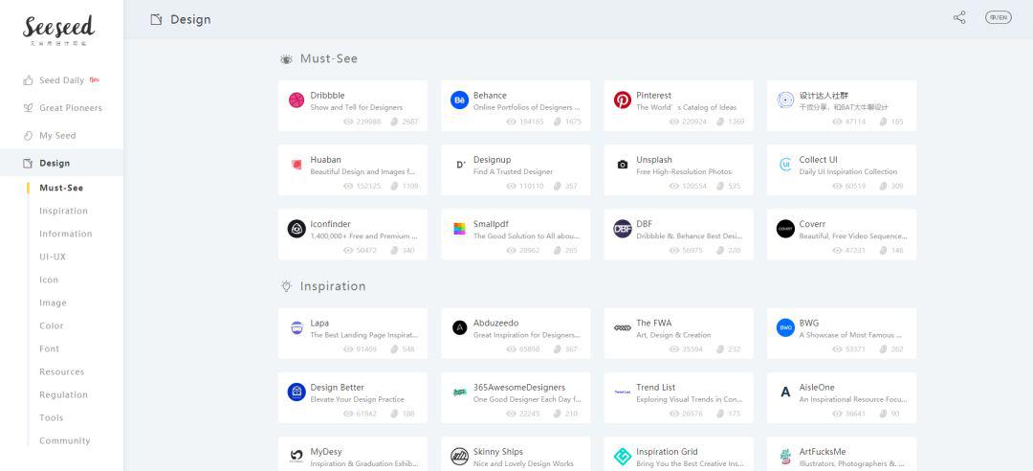Open the Font subcategory
The width and height of the screenshot is (1033, 471).
tap(50, 349)
